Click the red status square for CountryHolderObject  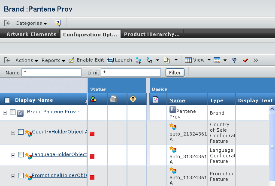[92, 134]
